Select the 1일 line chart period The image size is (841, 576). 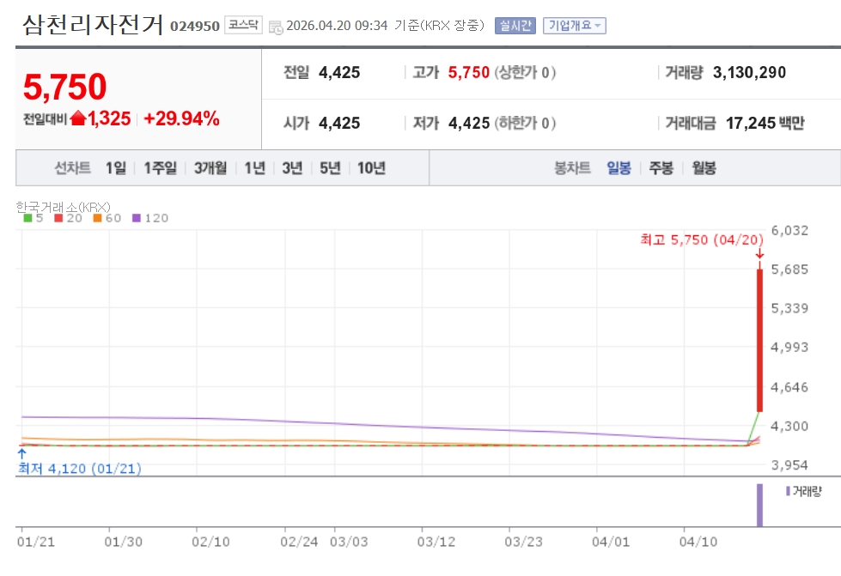tap(115, 168)
